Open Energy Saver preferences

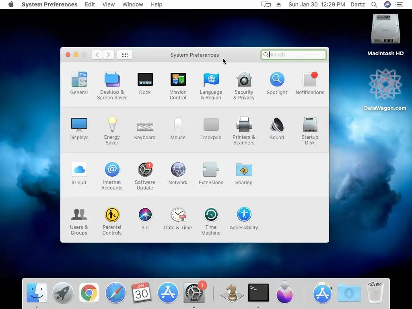(x=112, y=131)
